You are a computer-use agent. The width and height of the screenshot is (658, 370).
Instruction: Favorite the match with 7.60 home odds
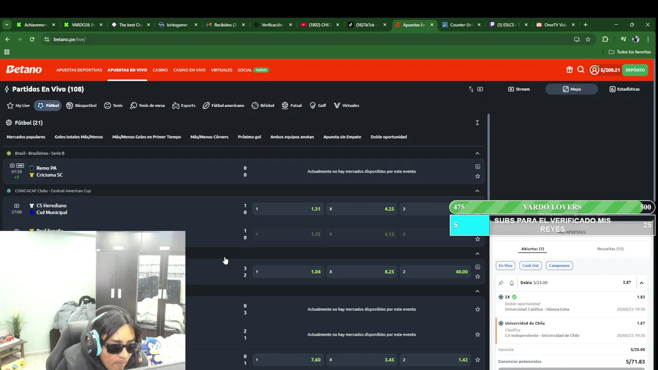point(478,360)
